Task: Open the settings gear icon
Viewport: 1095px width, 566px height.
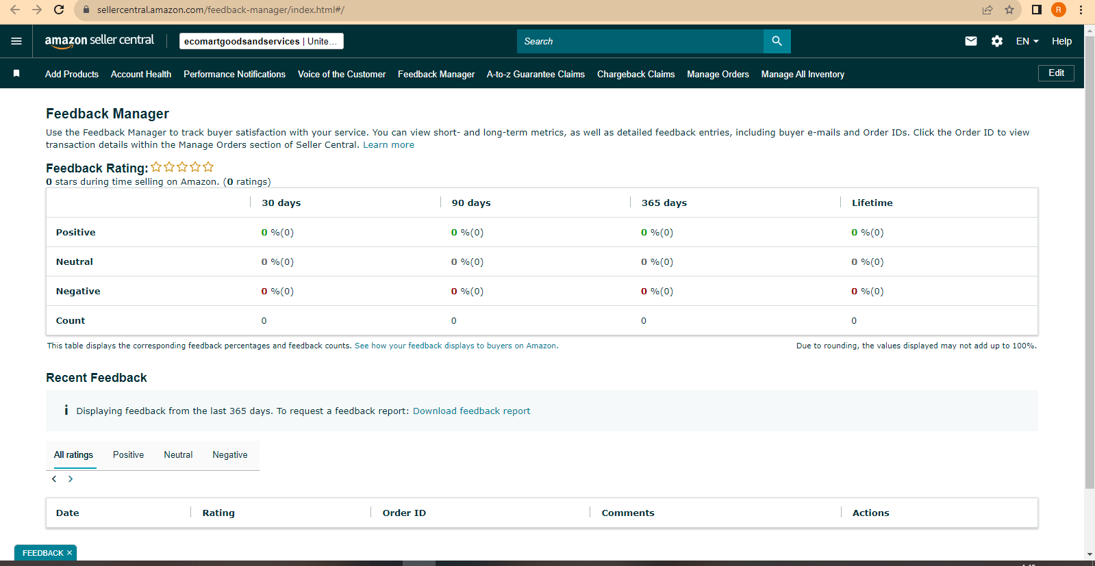Action: [997, 41]
